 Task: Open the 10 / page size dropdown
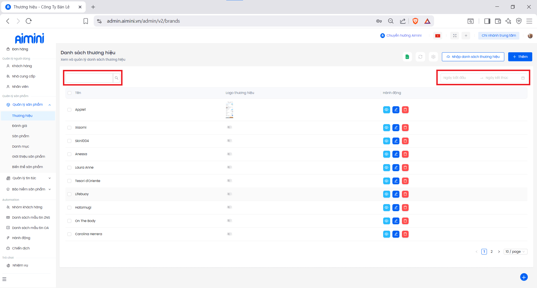[515, 252]
